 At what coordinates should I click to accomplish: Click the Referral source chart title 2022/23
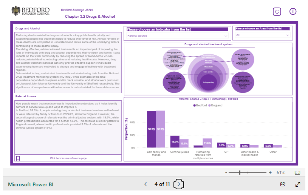tap(208, 99)
